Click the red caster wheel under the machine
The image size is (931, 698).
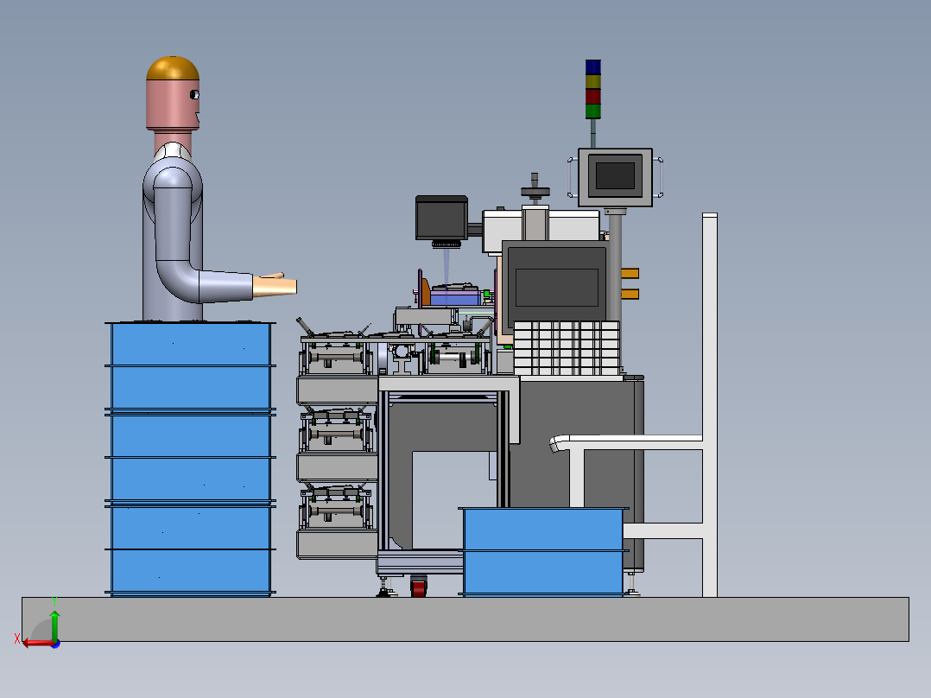(x=419, y=588)
